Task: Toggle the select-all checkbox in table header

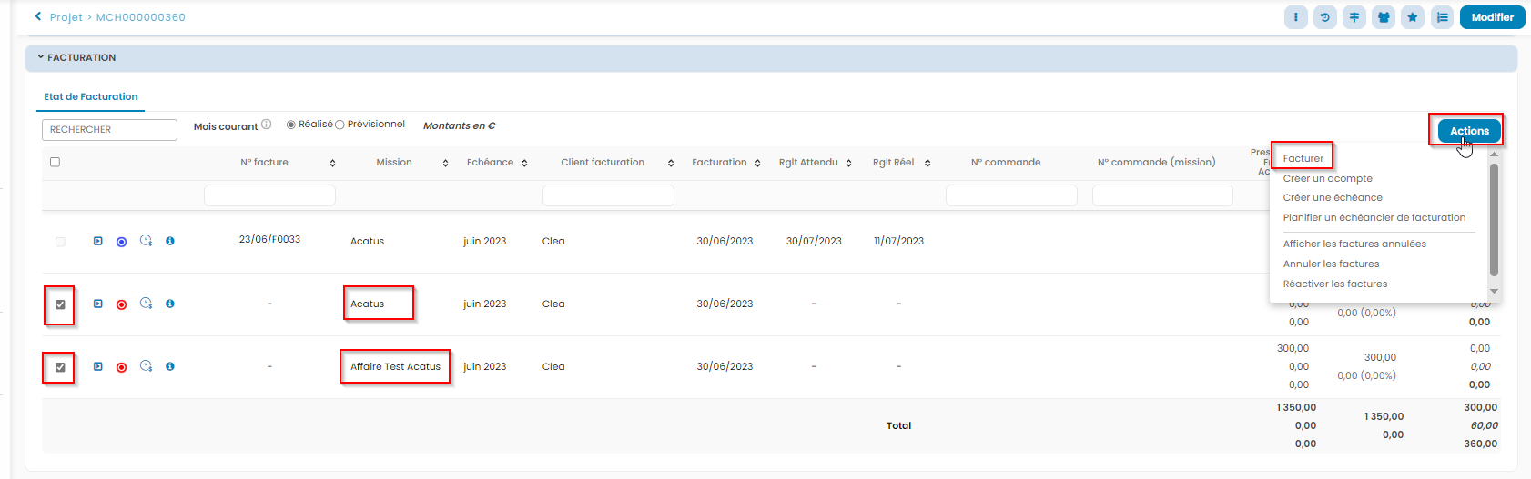Action: click(55, 162)
